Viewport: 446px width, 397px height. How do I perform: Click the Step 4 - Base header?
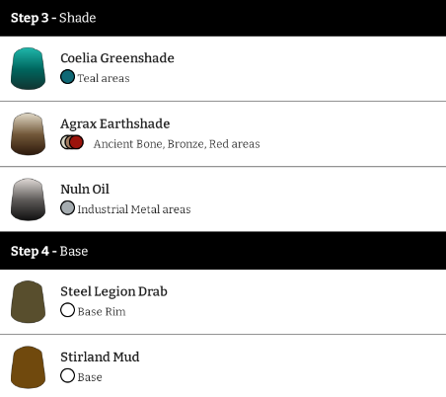click(223, 251)
